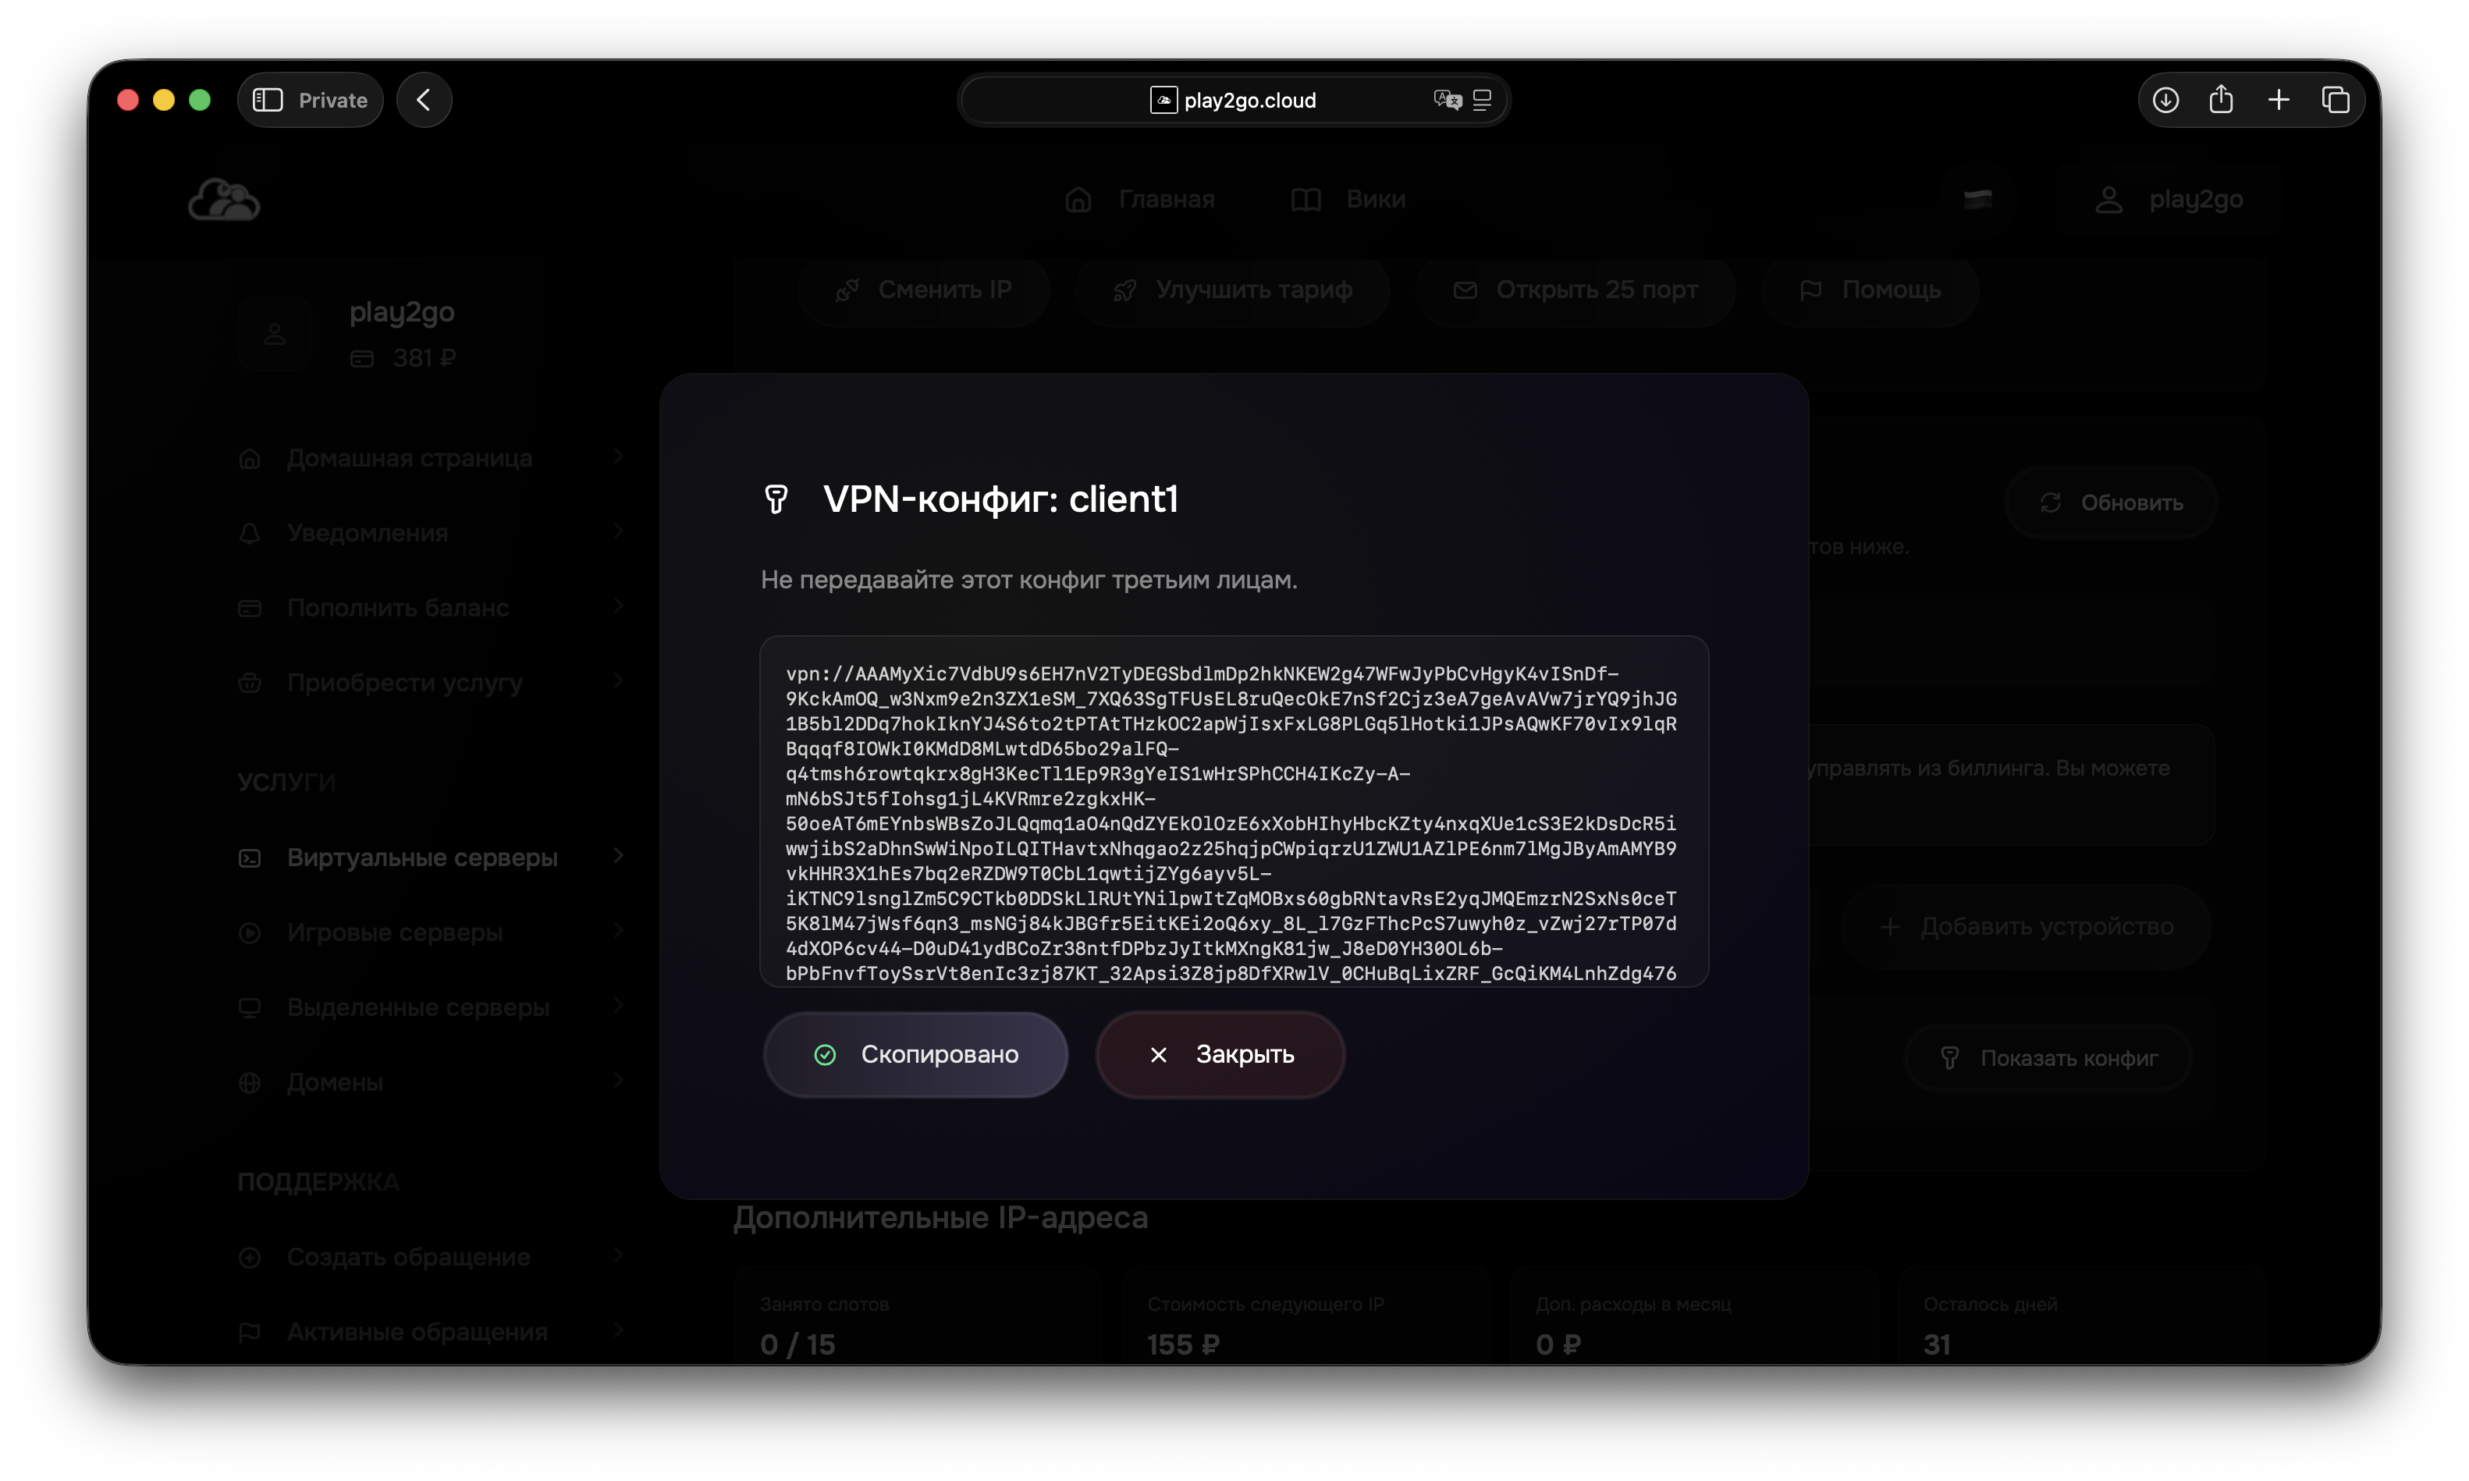Click the language flag icon in header
This screenshot has width=2469, height=1481.
point(1978,199)
